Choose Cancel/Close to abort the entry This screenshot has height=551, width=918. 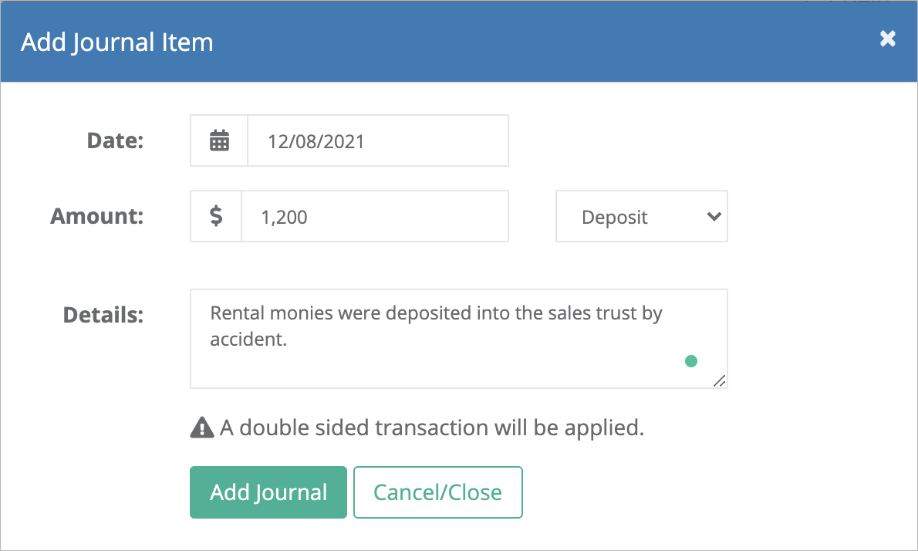pos(437,492)
